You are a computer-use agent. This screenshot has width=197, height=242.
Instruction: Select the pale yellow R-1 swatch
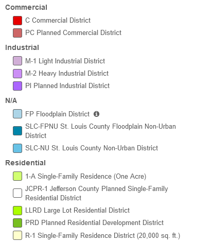[17, 235]
